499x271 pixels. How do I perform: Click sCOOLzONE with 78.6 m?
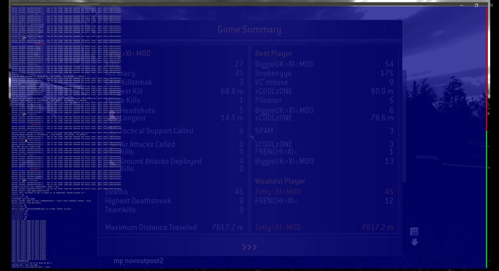(273, 118)
